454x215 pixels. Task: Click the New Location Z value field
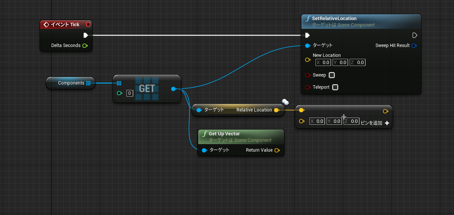click(x=358, y=63)
